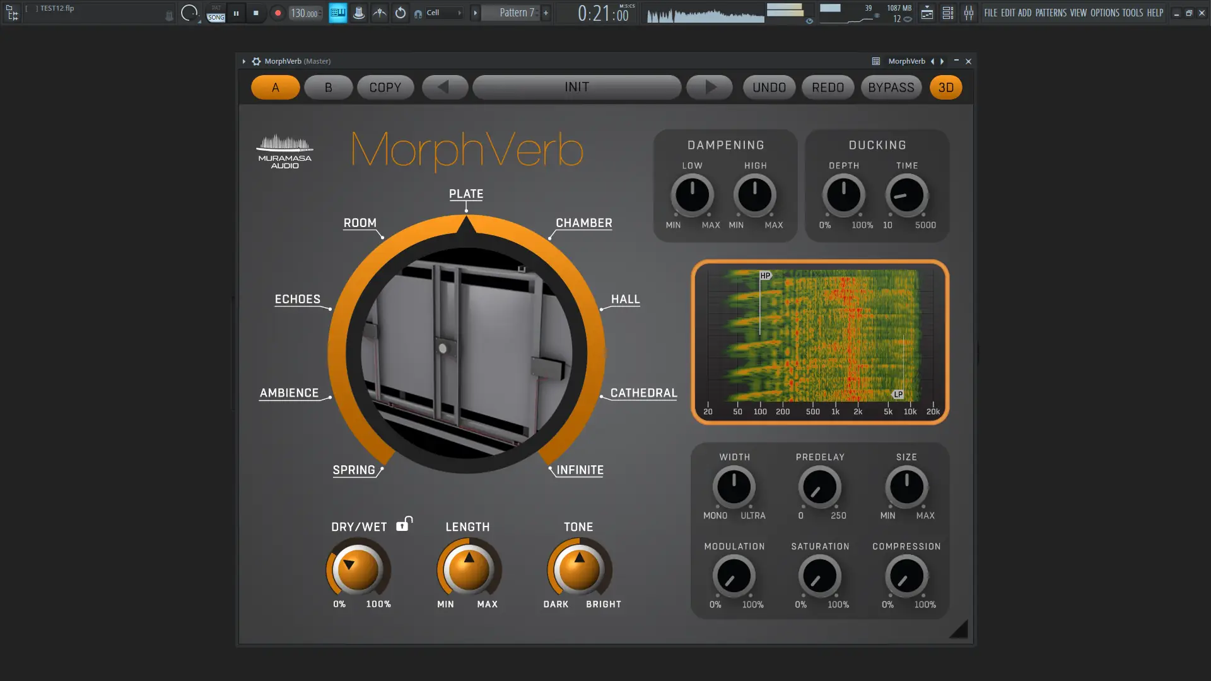This screenshot has width=1211, height=681.
Task: Click the typing keyboard to piano icon
Action: click(x=338, y=13)
